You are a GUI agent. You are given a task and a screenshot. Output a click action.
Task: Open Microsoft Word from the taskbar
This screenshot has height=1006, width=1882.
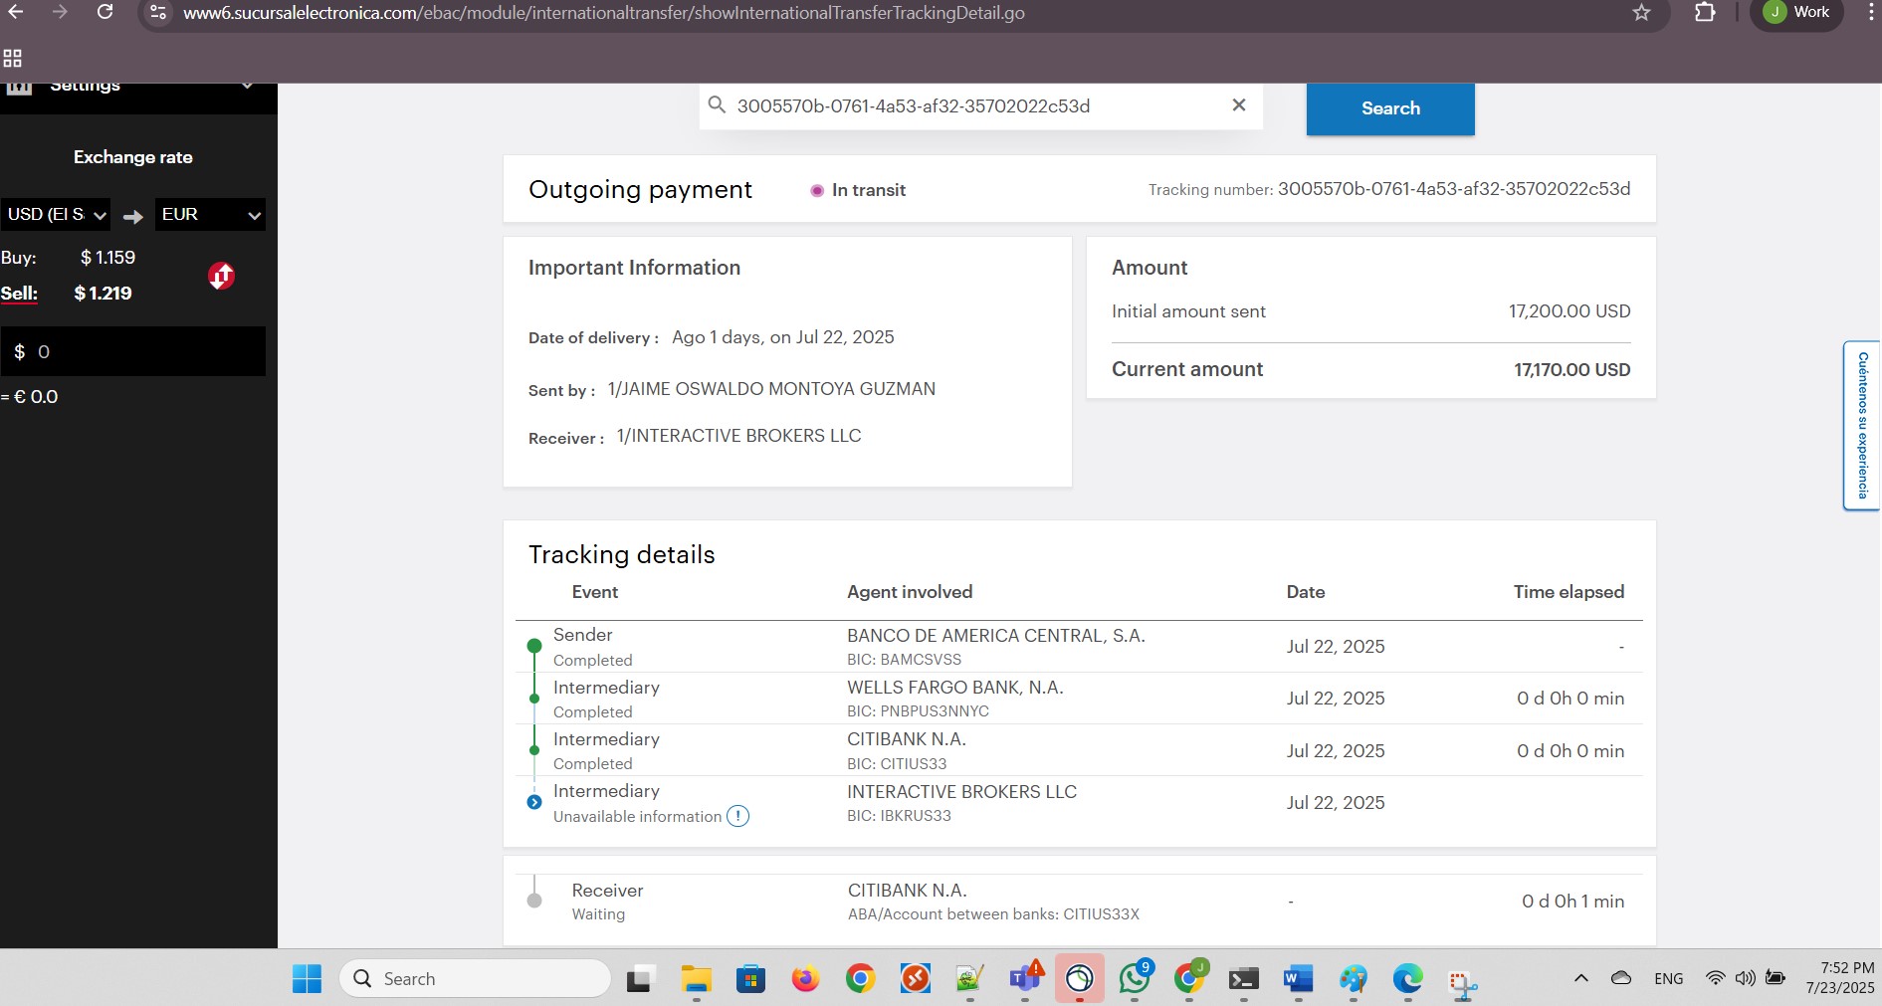pyautogui.click(x=1298, y=979)
